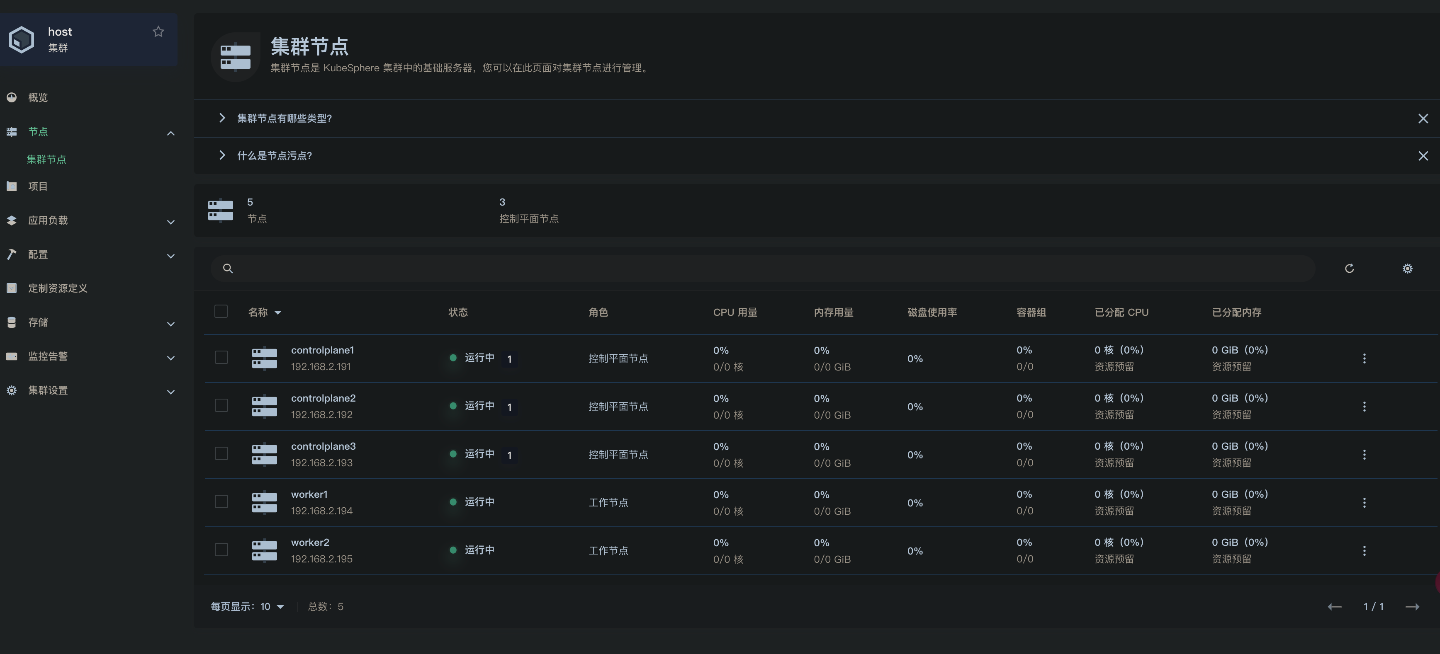Sort by the 名称 column arrow

coord(278,313)
